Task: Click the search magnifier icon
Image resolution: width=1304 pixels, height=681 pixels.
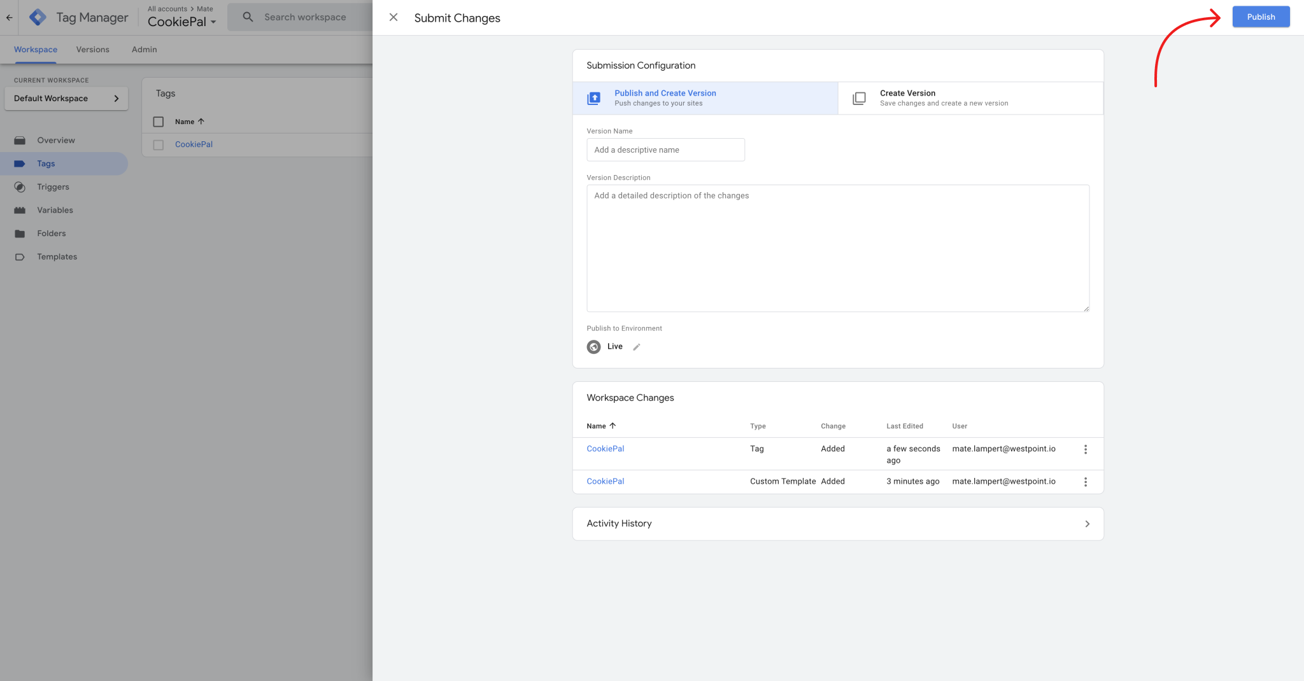Action: 248,17
